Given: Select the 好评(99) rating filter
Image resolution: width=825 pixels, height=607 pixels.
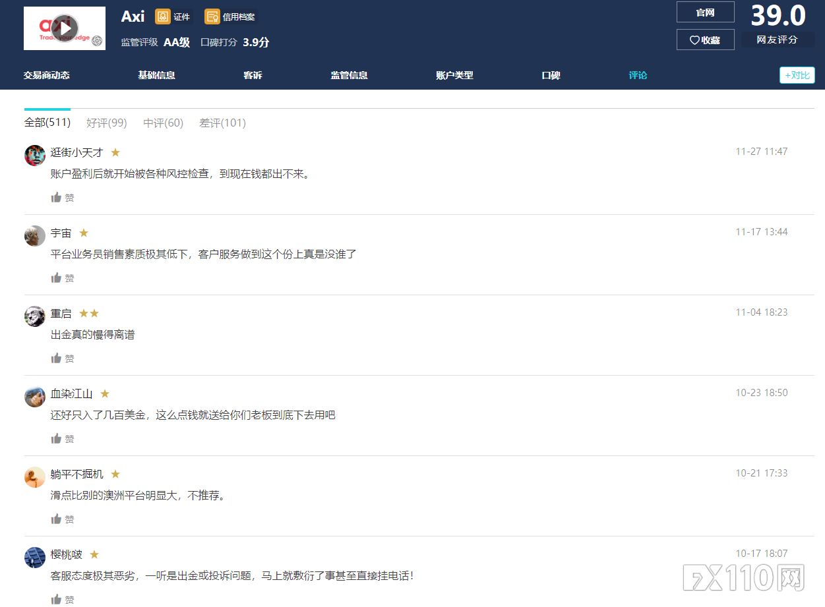Looking at the screenshot, I should [x=106, y=123].
